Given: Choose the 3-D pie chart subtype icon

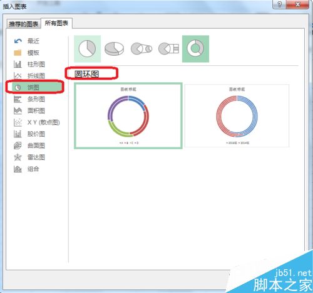Looking at the screenshot, I should [x=114, y=49].
